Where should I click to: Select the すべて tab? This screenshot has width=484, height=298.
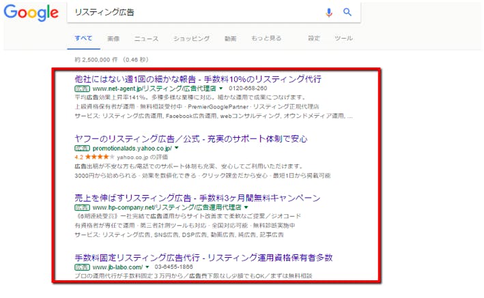[83, 38]
